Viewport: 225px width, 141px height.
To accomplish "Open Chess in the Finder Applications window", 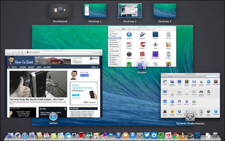I will [x=155, y=45].
